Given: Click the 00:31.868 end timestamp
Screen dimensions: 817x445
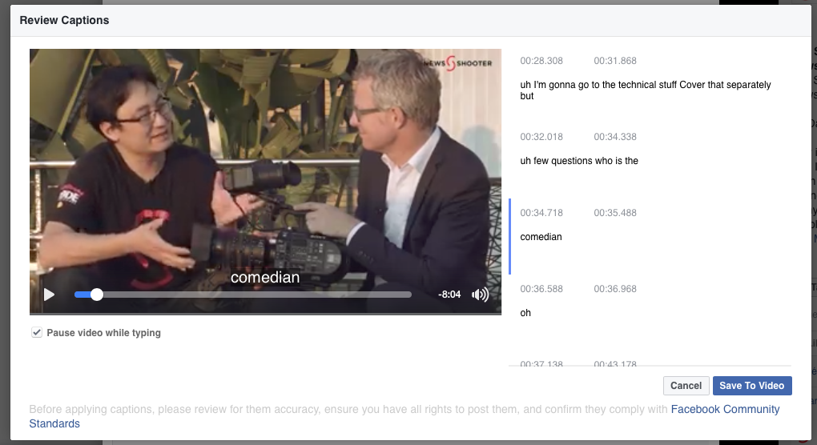Looking at the screenshot, I should 615,61.
